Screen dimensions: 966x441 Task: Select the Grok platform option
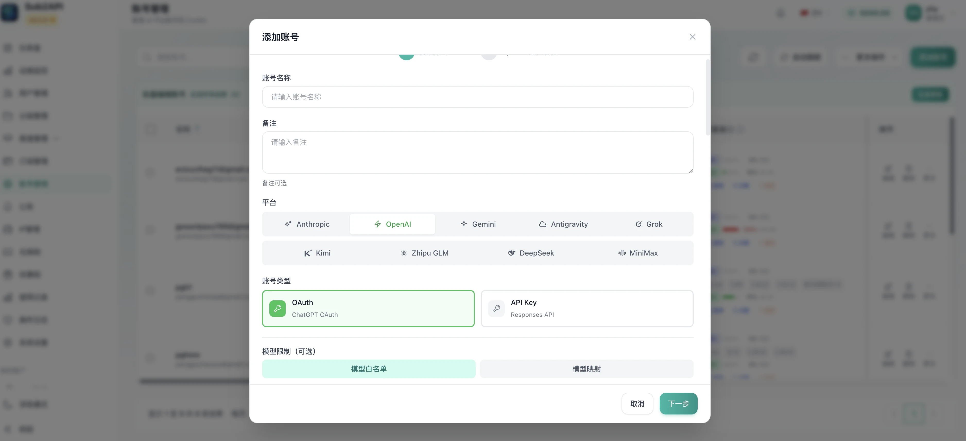coord(649,224)
